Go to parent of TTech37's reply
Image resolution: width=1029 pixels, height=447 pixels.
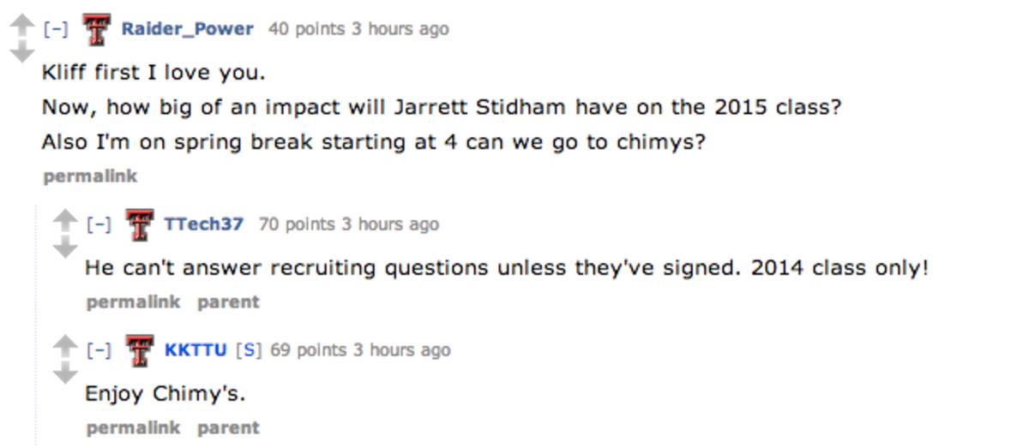click(227, 302)
